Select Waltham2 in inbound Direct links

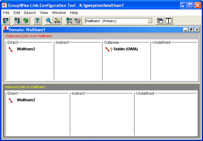26,100
